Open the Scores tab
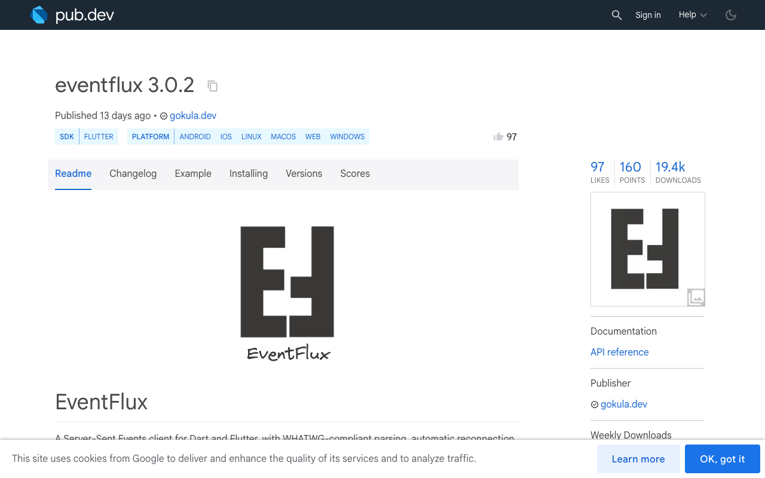 (355, 174)
